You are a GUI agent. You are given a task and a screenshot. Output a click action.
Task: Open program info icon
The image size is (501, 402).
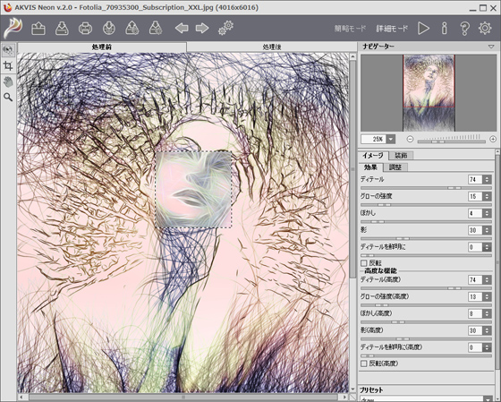(444, 29)
